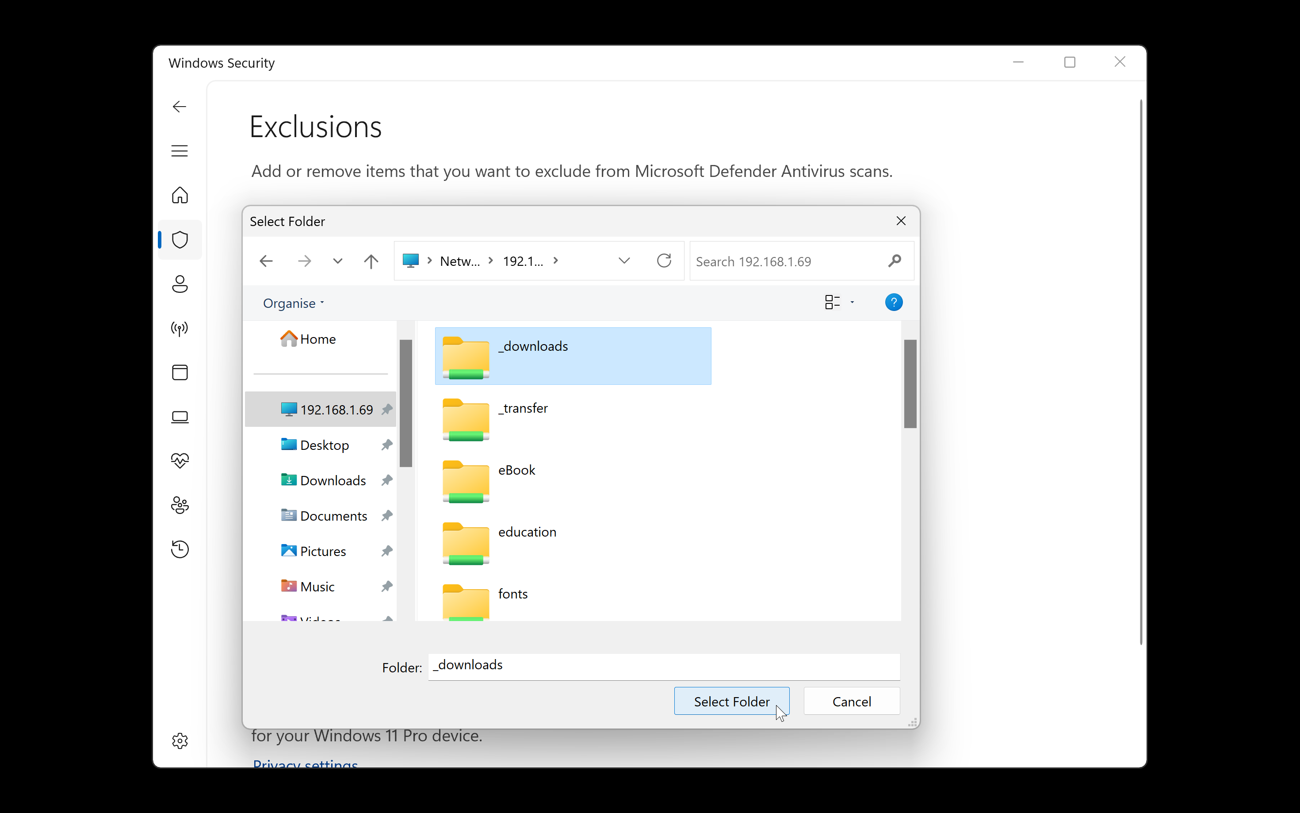Click Network in the breadcrumb bar
This screenshot has height=813, width=1300.
coord(459,260)
